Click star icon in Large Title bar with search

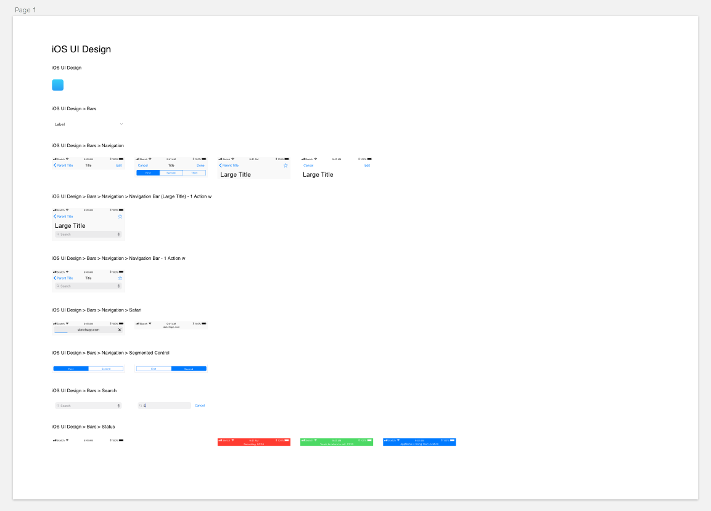(x=120, y=216)
